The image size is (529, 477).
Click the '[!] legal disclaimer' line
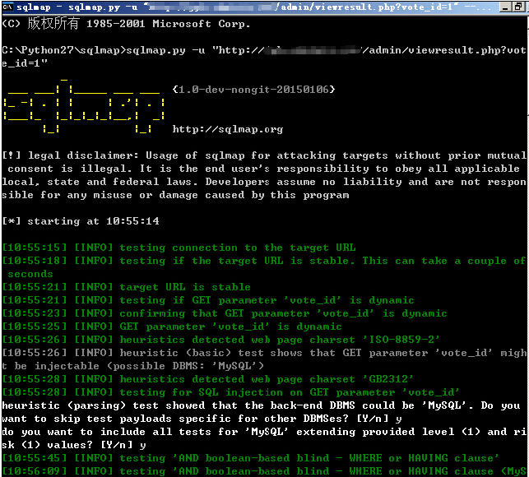click(264, 155)
